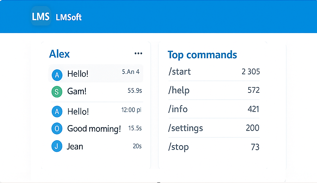Click the J avatar icon

(57, 146)
